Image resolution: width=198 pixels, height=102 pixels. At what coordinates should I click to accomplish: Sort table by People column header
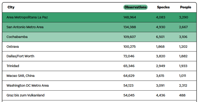coord(186,7)
